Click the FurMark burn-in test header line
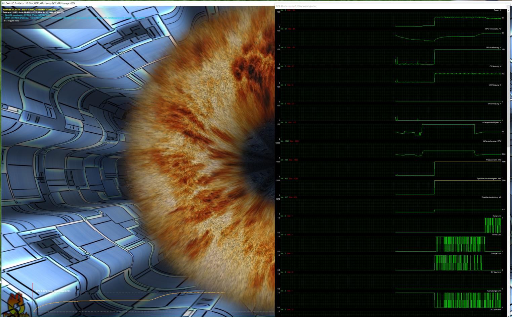Image resolution: width=512 pixels, height=317 pixels. tap(30, 10)
